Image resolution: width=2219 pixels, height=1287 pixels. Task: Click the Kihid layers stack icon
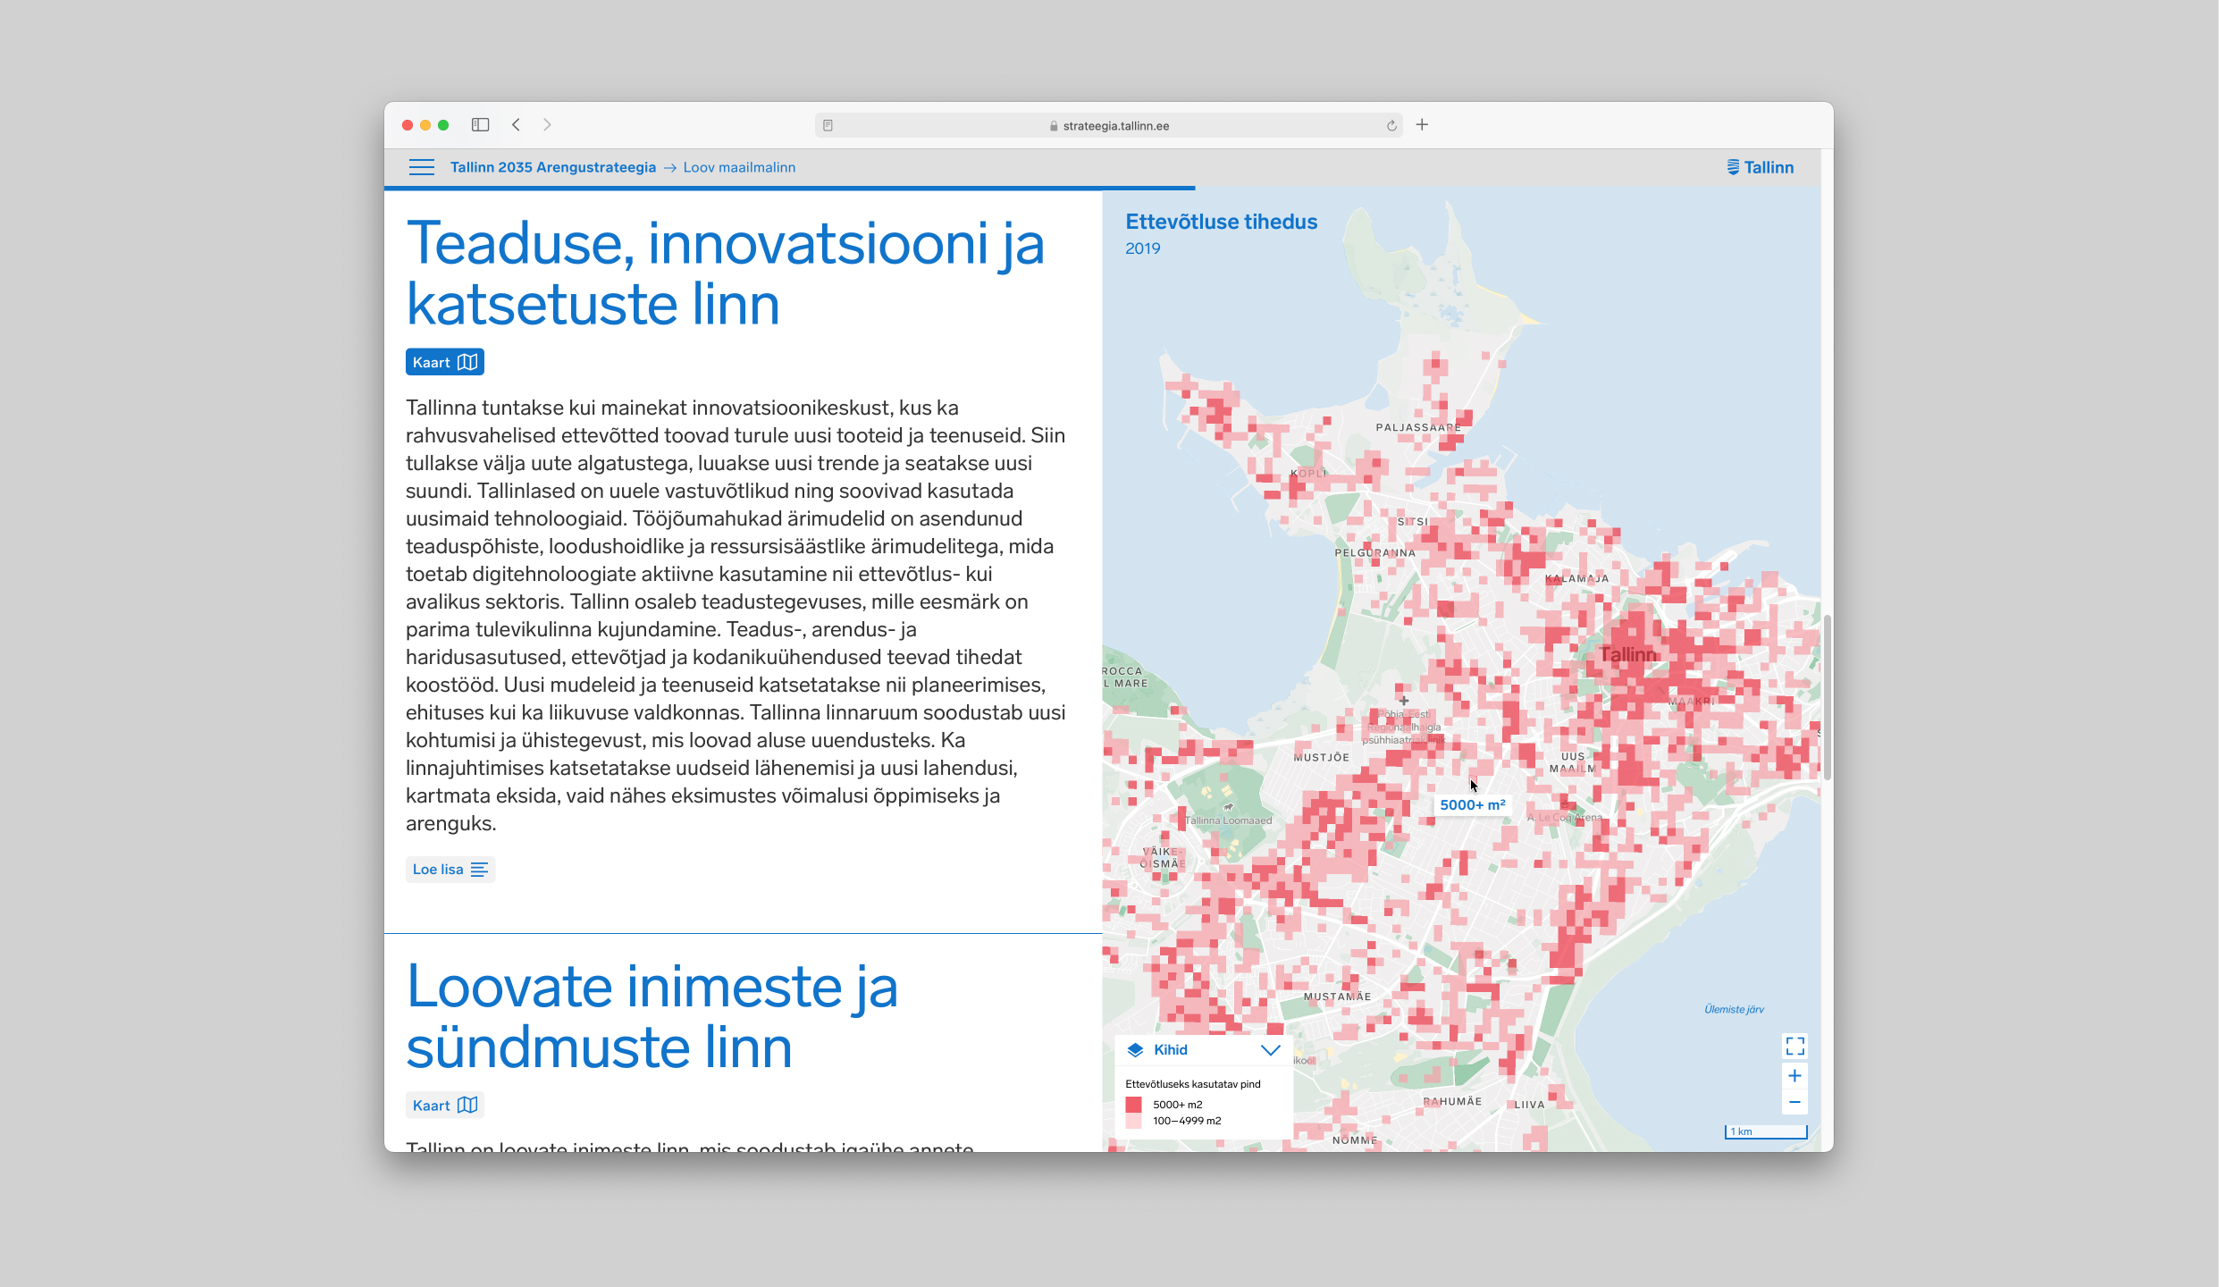[x=1136, y=1050]
